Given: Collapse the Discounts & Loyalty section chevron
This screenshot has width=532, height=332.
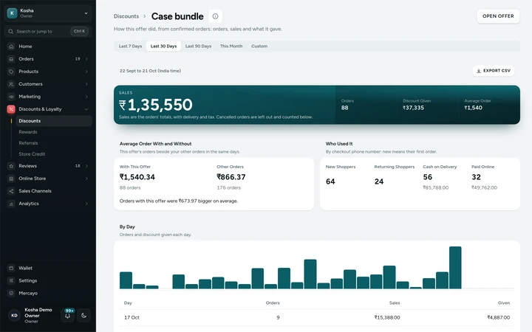Looking at the screenshot, I should pyautogui.click(x=86, y=109).
